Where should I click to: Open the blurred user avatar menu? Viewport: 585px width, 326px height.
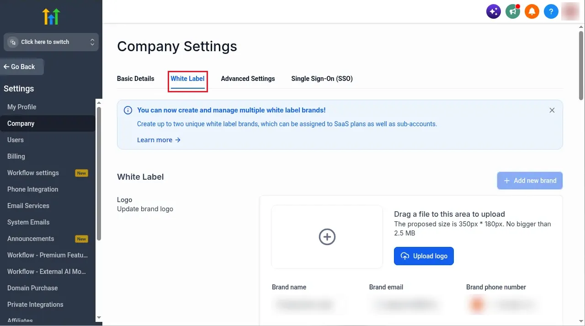pyautogui.click(x=570, y=11)
